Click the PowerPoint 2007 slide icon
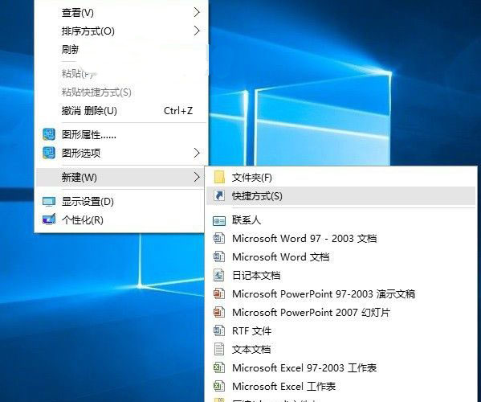The height and width of the screenshot is (402, 481). (x=219, y=312)
